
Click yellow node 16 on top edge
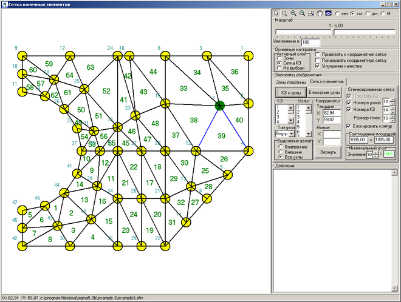(x=129, y=56)
